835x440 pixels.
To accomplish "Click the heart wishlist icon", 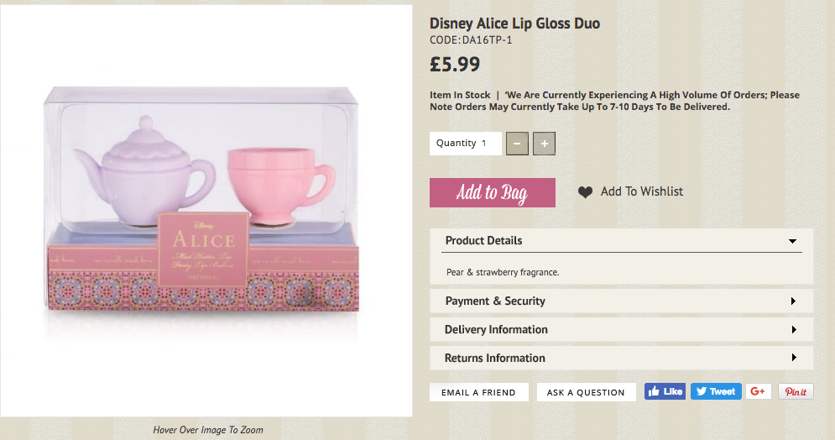I will pyautogui.click(x=585, y=192).
